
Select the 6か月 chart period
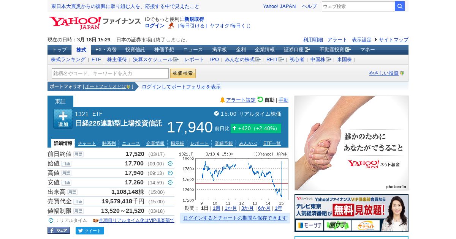(264, 208)
